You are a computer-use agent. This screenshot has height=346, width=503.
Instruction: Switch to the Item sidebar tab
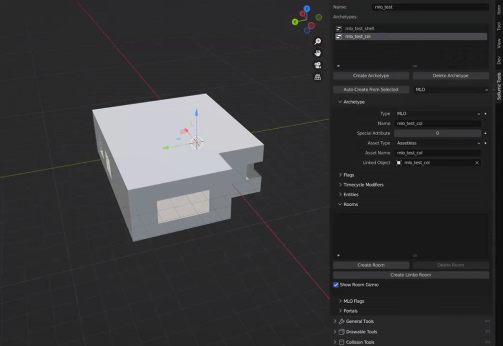[x=499, y=10]
